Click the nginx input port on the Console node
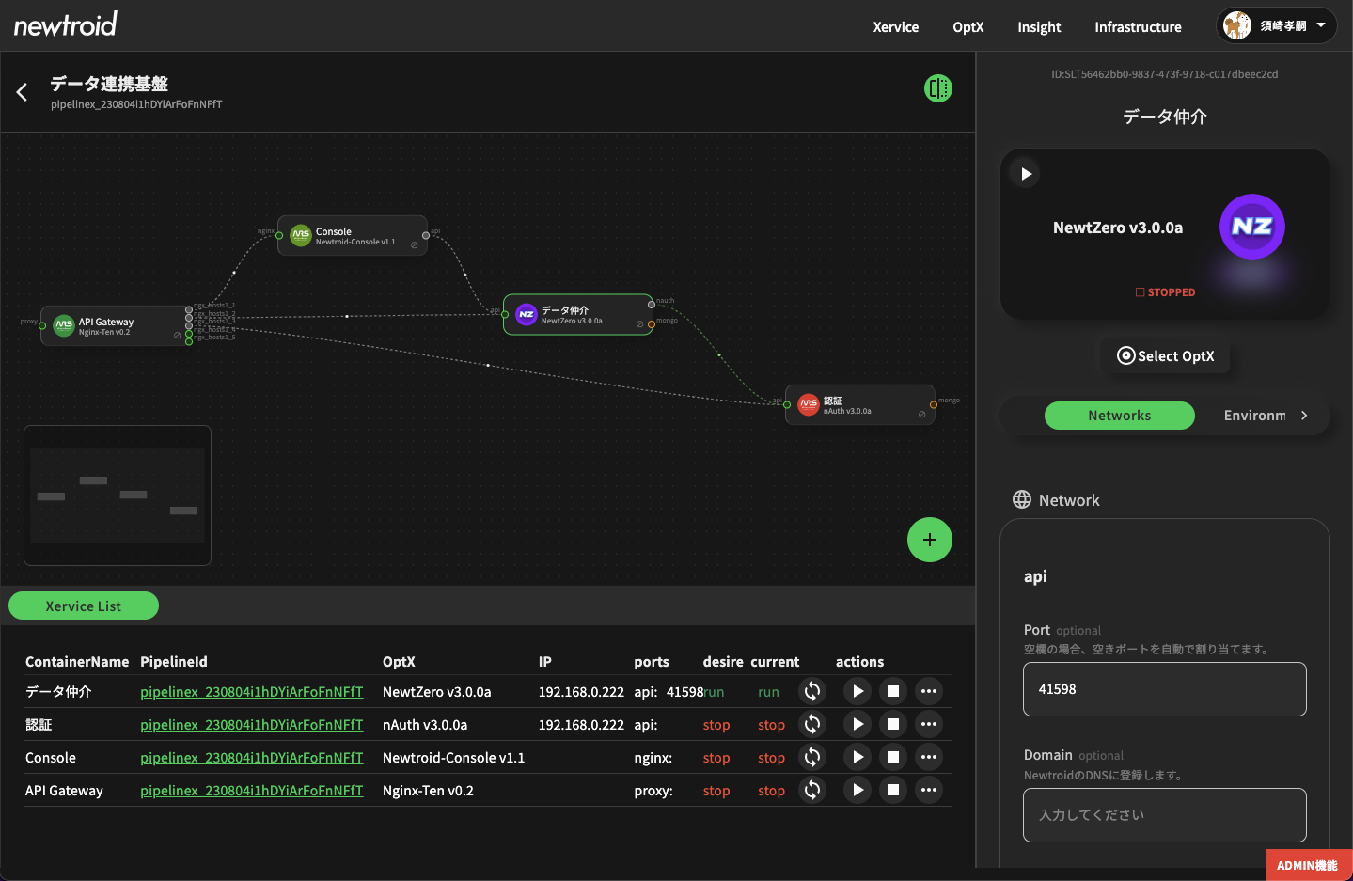Viewport: 1353px width, 881px height. click(279, 235)
